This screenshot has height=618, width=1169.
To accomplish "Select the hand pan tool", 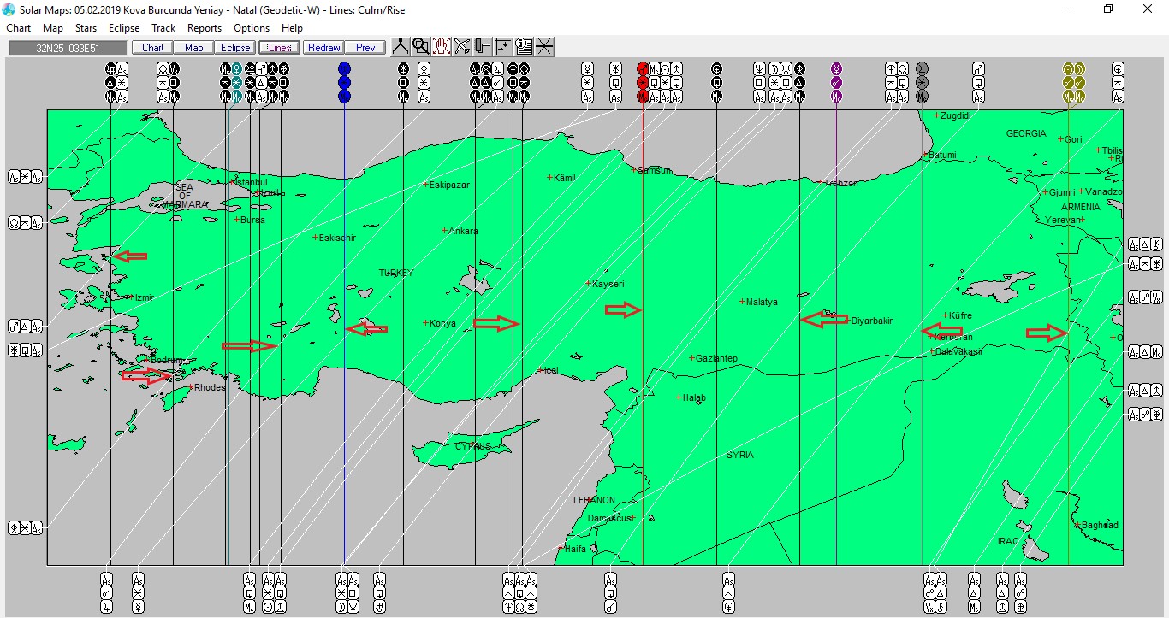I will 442,47.
